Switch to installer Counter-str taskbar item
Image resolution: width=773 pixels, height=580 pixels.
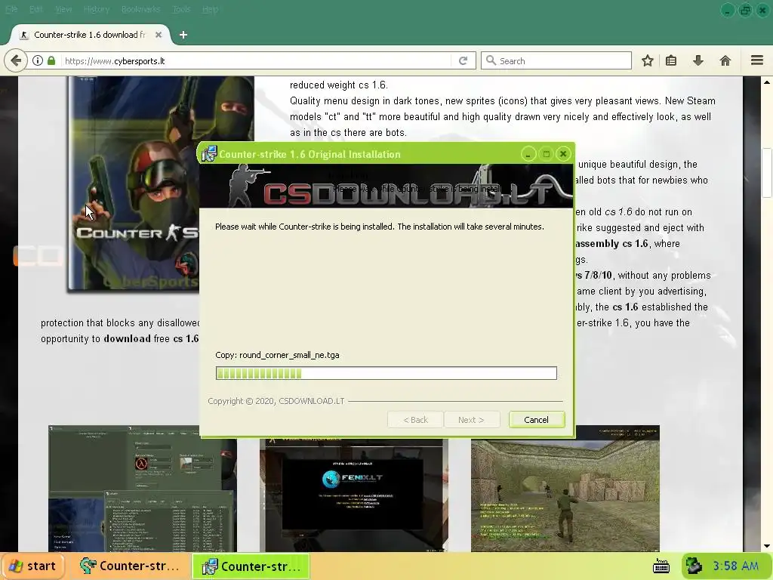pos(251,566)
